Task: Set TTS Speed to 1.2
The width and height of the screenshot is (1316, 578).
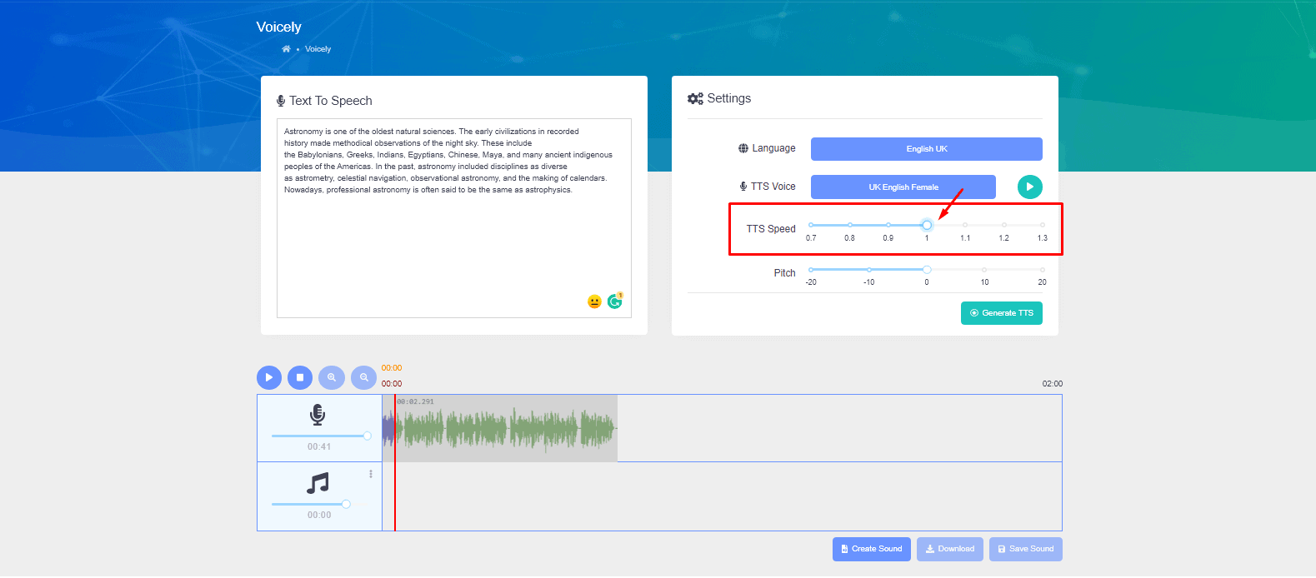Action: pyautogui.click(x=1003, y=225)
